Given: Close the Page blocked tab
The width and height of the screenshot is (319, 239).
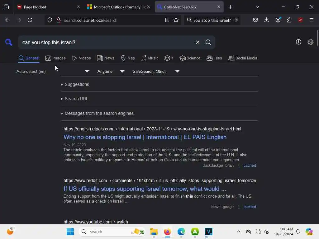Looking at the screenshot, I should [x=79, y=7].
